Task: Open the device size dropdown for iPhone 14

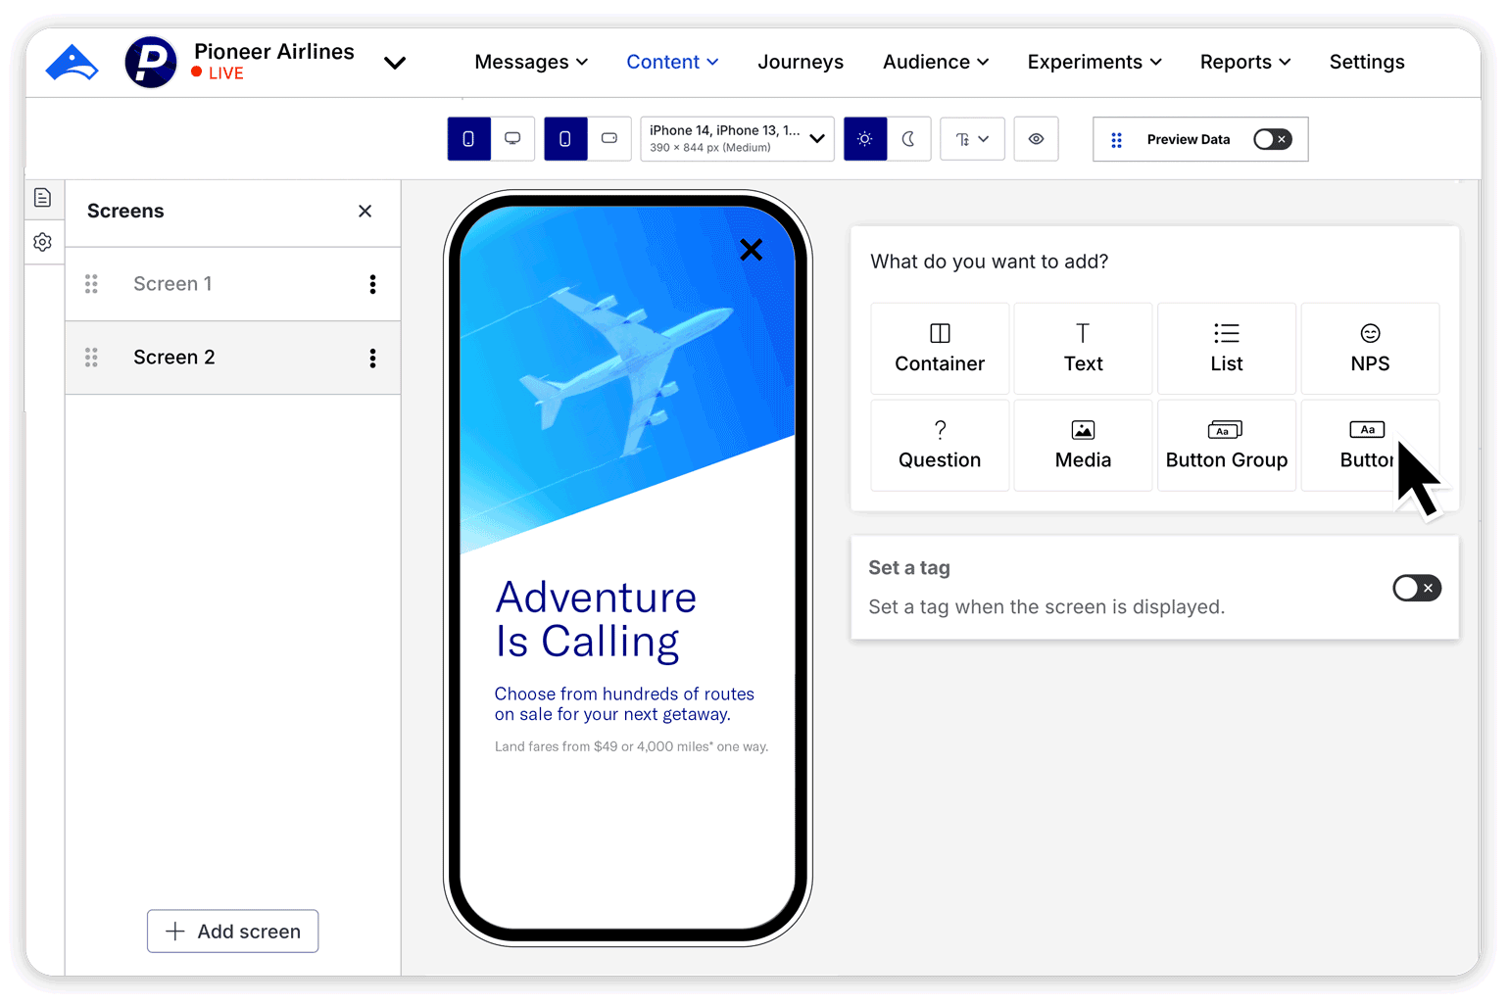Action: coord(737,139)
